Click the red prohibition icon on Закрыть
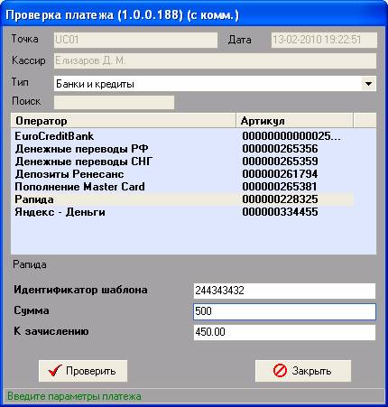This screenshot has width=388, height=407. coord(280,371)
